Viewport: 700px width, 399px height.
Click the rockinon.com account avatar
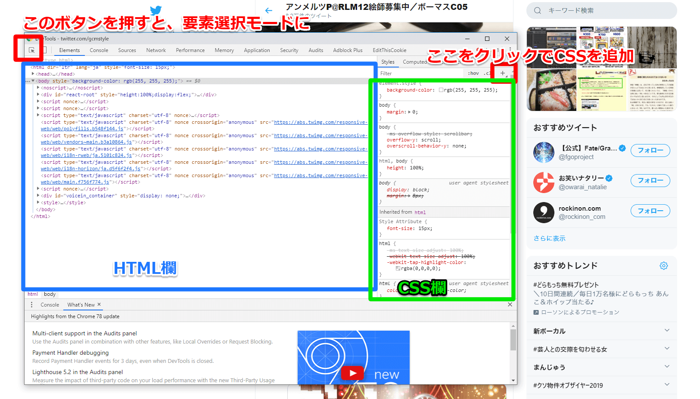[x=544, y=212]
